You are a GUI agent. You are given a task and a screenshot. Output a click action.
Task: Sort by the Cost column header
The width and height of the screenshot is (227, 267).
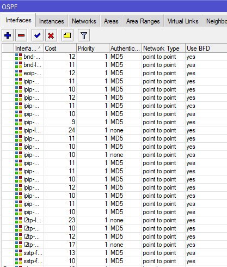[60, 48]
